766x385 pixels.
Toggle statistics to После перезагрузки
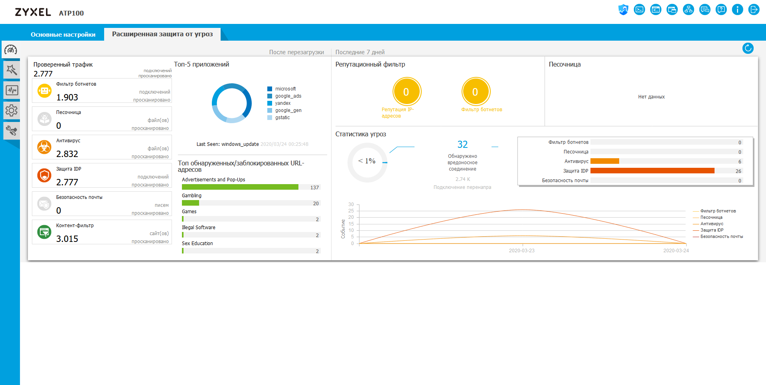pyautogui.click(x=296, y=52)
